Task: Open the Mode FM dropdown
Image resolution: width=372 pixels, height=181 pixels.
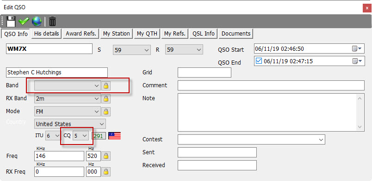Action: point(68,111)
